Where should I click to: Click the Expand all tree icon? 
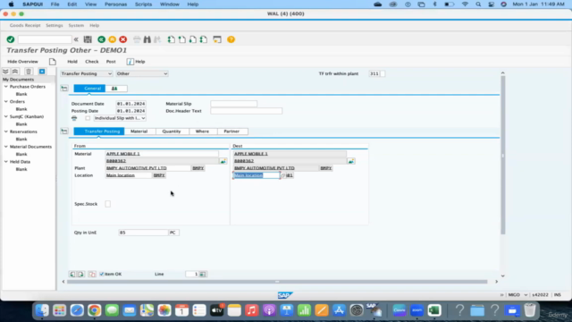[x=5, y=72]
